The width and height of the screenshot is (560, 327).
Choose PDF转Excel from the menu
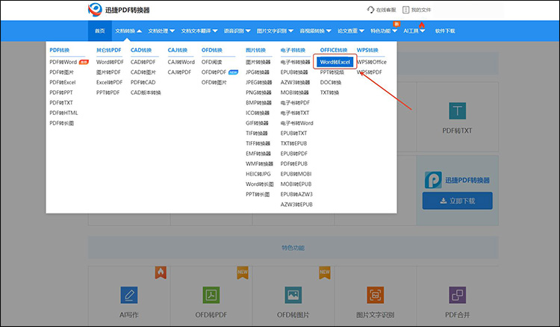63,82
